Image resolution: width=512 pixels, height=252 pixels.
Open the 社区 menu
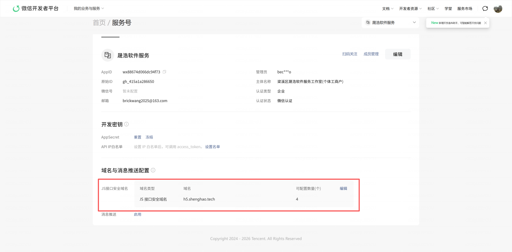433,8
